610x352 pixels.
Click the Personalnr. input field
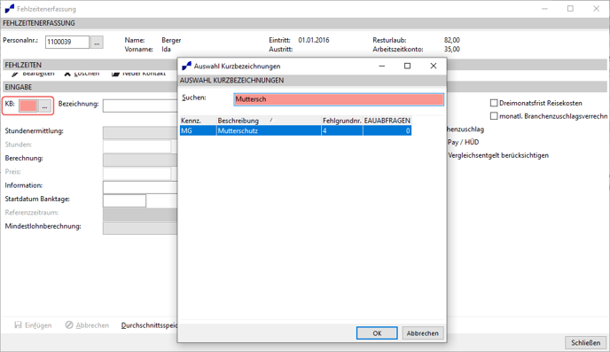tap(67, 42)
